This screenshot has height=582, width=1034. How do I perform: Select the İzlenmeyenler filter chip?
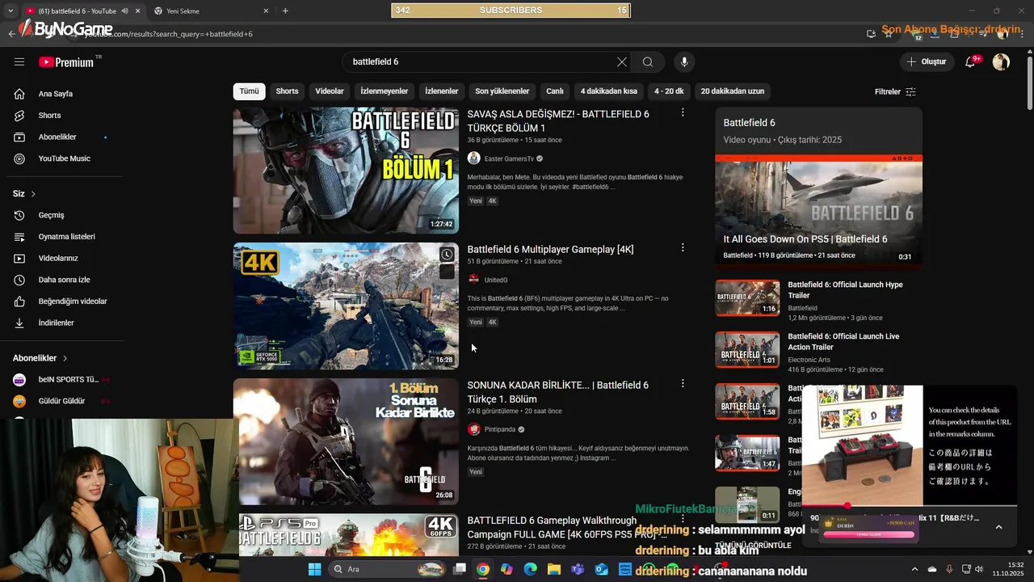point(385,91)
